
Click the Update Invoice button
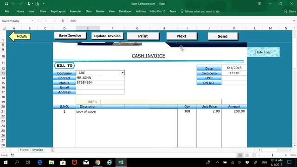click(107, 36)
